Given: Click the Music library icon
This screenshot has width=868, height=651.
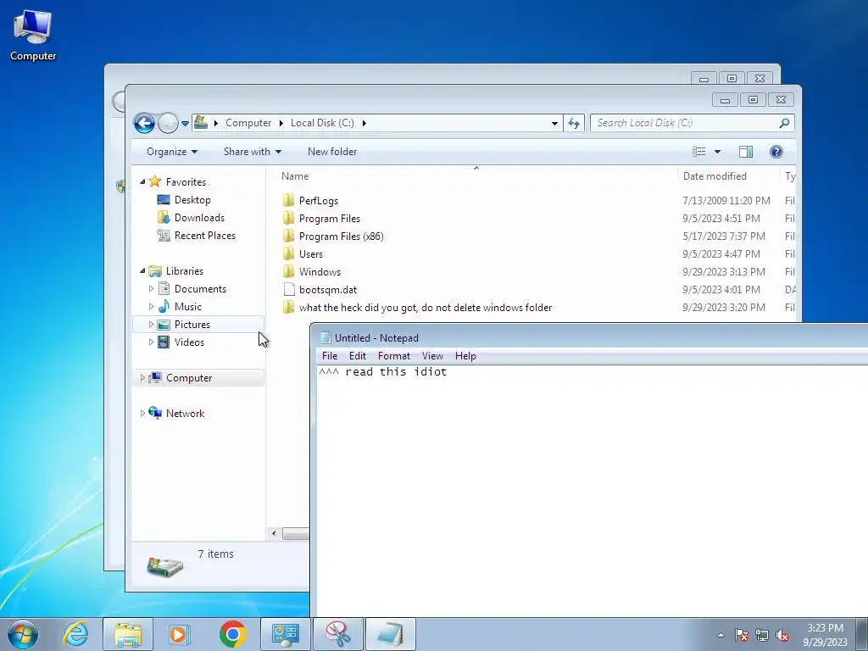Looking at the screenshot, I should [164, 306].
